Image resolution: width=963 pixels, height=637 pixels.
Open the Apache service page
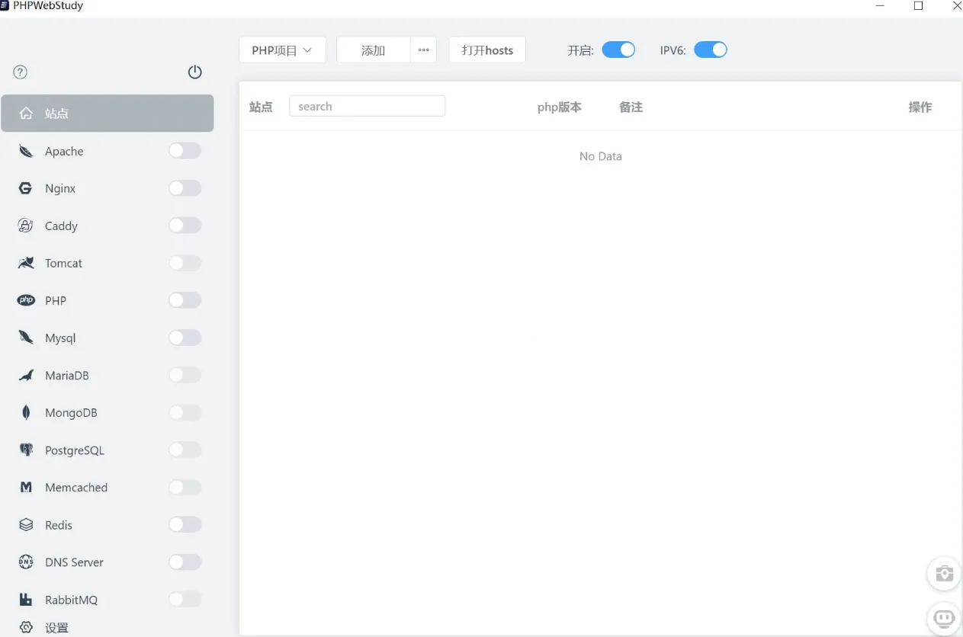(x=64, y=151)
